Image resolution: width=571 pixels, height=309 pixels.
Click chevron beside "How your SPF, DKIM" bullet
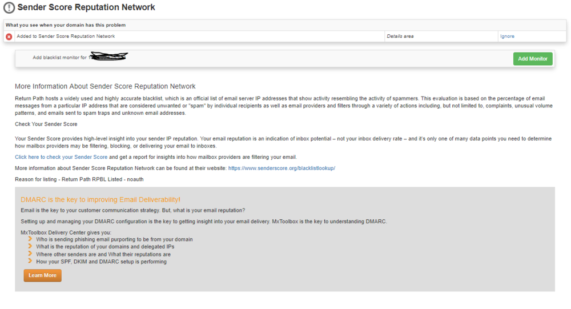[30, 262]
